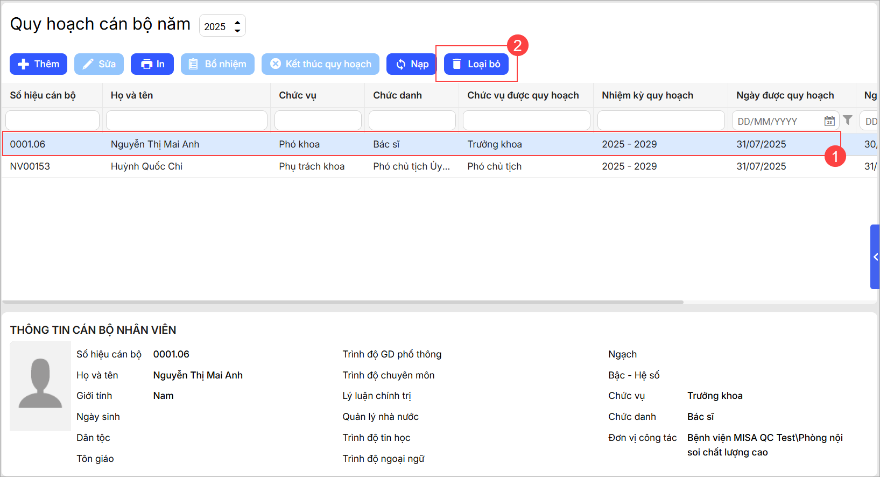
Task: Click the In printer button
Action: click(x=152, y=64)
